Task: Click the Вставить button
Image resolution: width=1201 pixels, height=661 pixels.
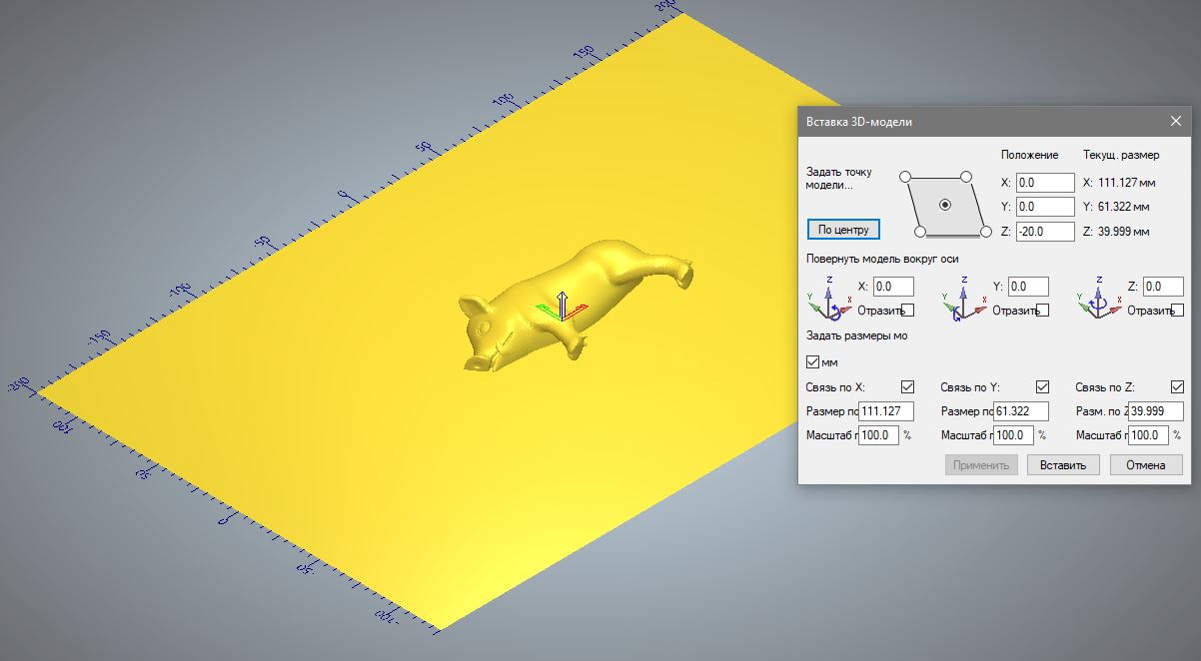Action: click(x=1062, y=465)
